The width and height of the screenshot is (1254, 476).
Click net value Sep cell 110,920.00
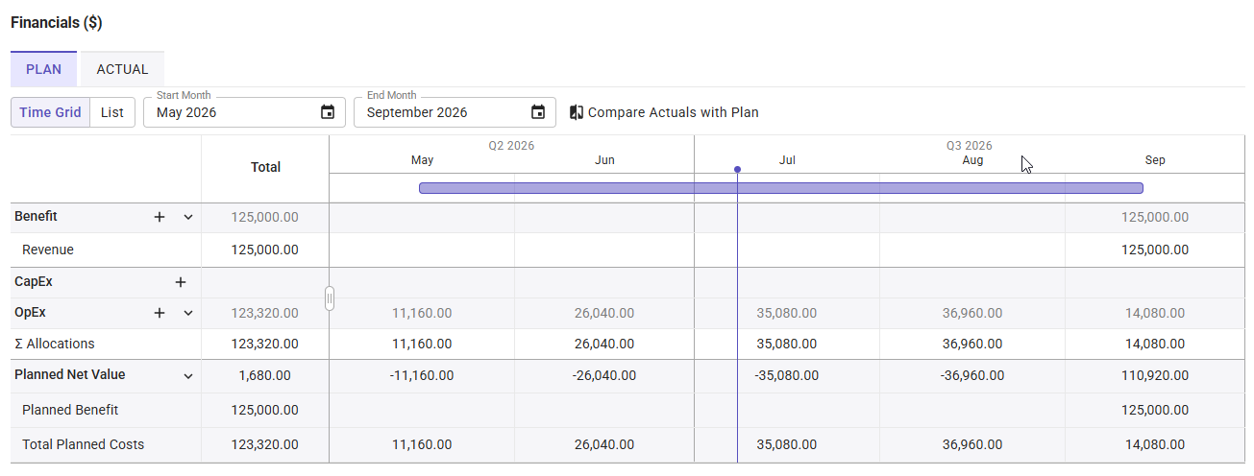point(1154,375)
